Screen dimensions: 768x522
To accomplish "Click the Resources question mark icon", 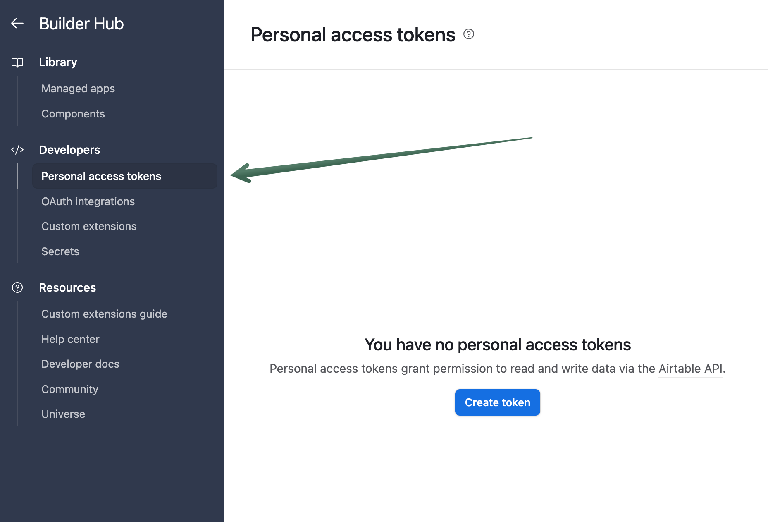I will [17, 287].
